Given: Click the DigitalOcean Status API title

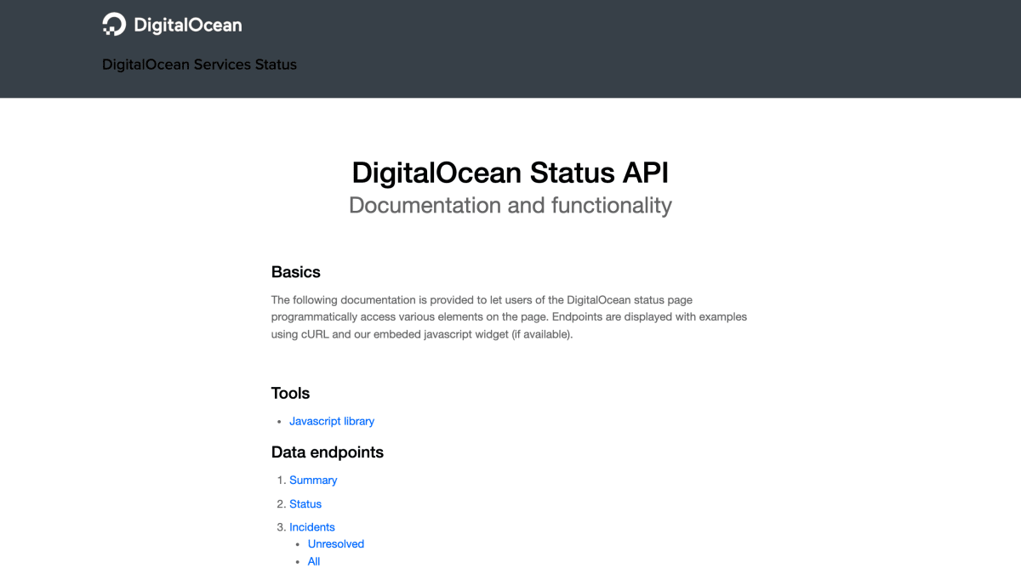Looking at the screenshot, I should tap(510, 173).
